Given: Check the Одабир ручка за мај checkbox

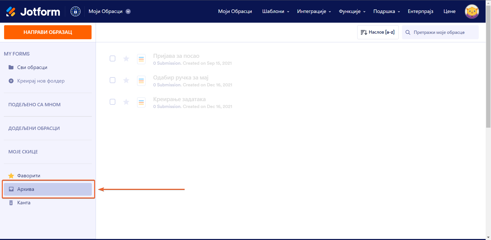Looking at the screenshot, I should [x=113, y=80].
